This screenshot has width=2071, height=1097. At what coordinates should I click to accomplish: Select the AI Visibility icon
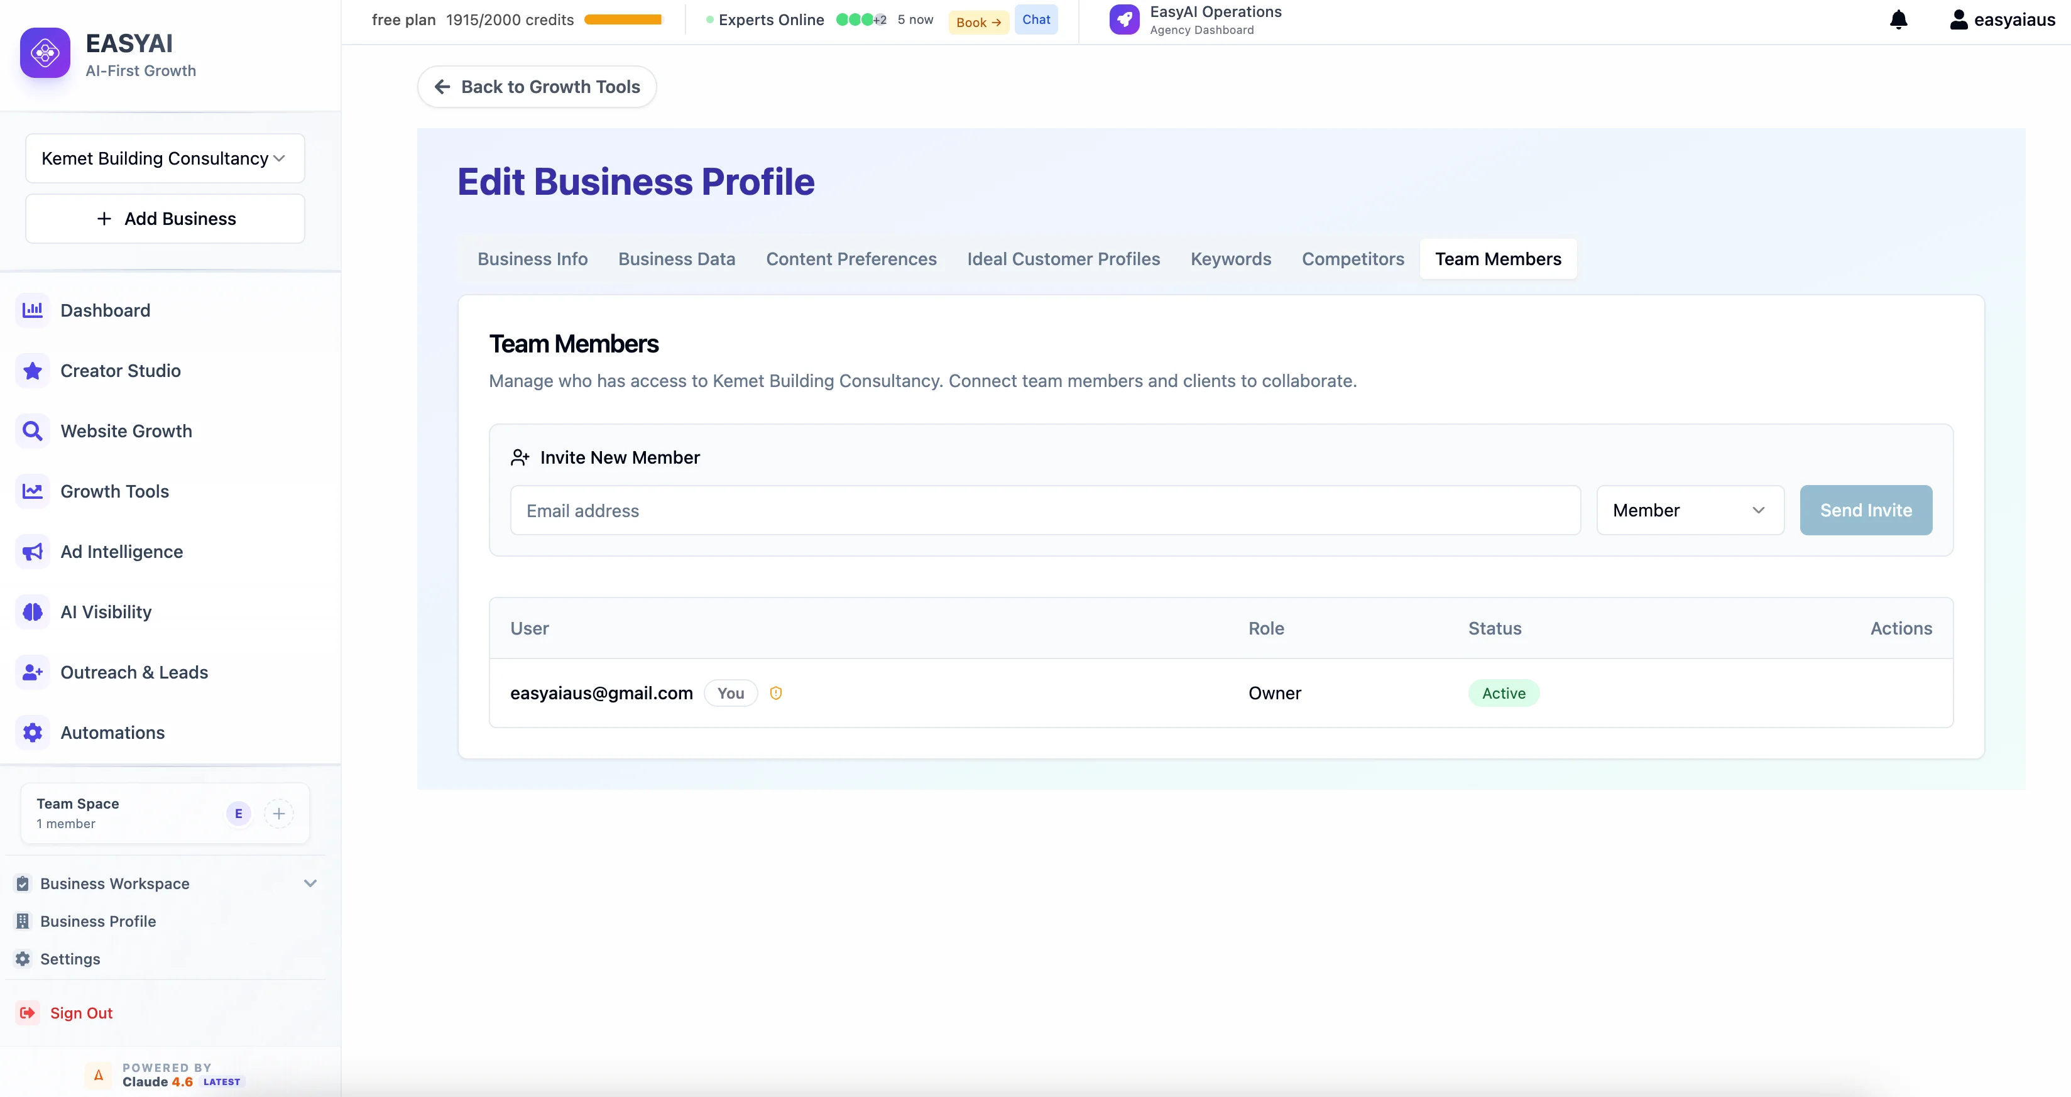pos(32,611)
